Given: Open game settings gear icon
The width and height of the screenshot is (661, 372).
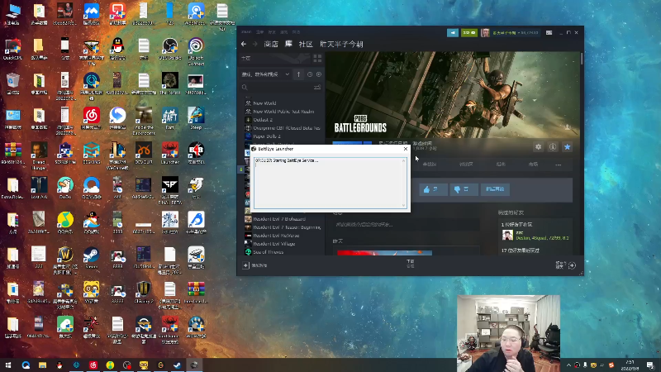Looking at the screenshot, I should click(x=539, y=146).
